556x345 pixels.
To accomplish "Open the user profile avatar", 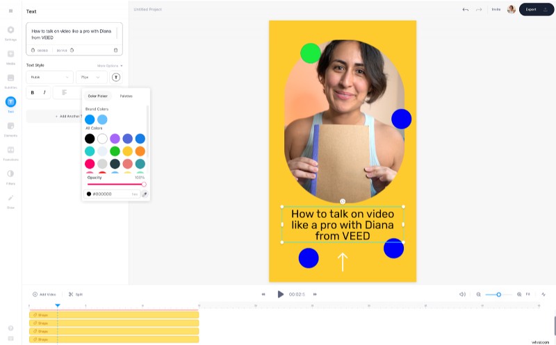I will (x=512, y=10).
